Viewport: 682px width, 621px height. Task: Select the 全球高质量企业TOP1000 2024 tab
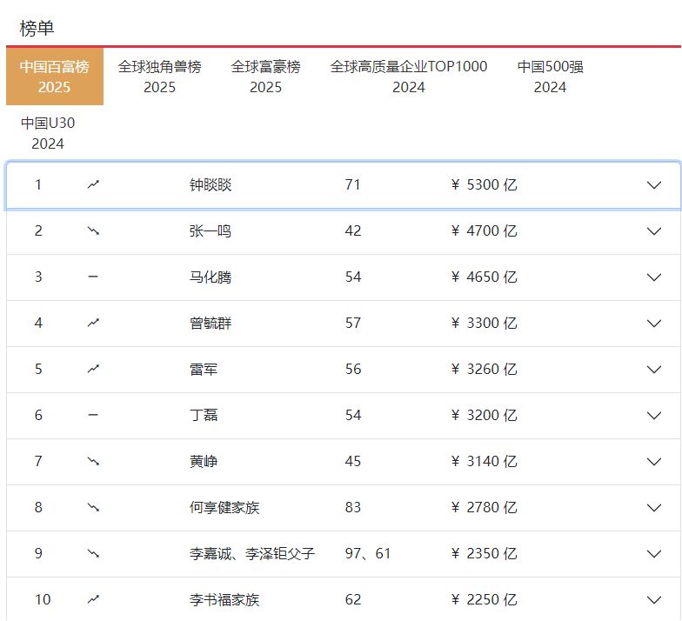[408, 77]
